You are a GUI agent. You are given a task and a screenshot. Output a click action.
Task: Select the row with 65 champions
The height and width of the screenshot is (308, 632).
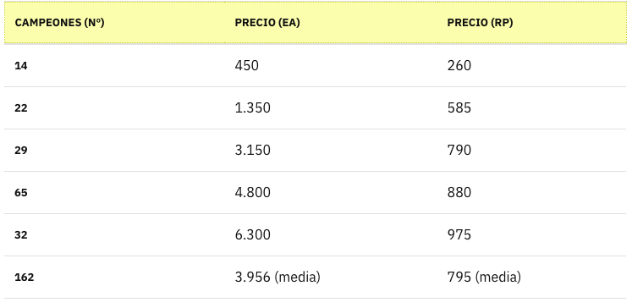click(x=316, y=193)
